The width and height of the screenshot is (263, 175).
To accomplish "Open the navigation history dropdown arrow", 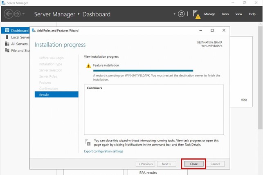I will coord(25,14).
